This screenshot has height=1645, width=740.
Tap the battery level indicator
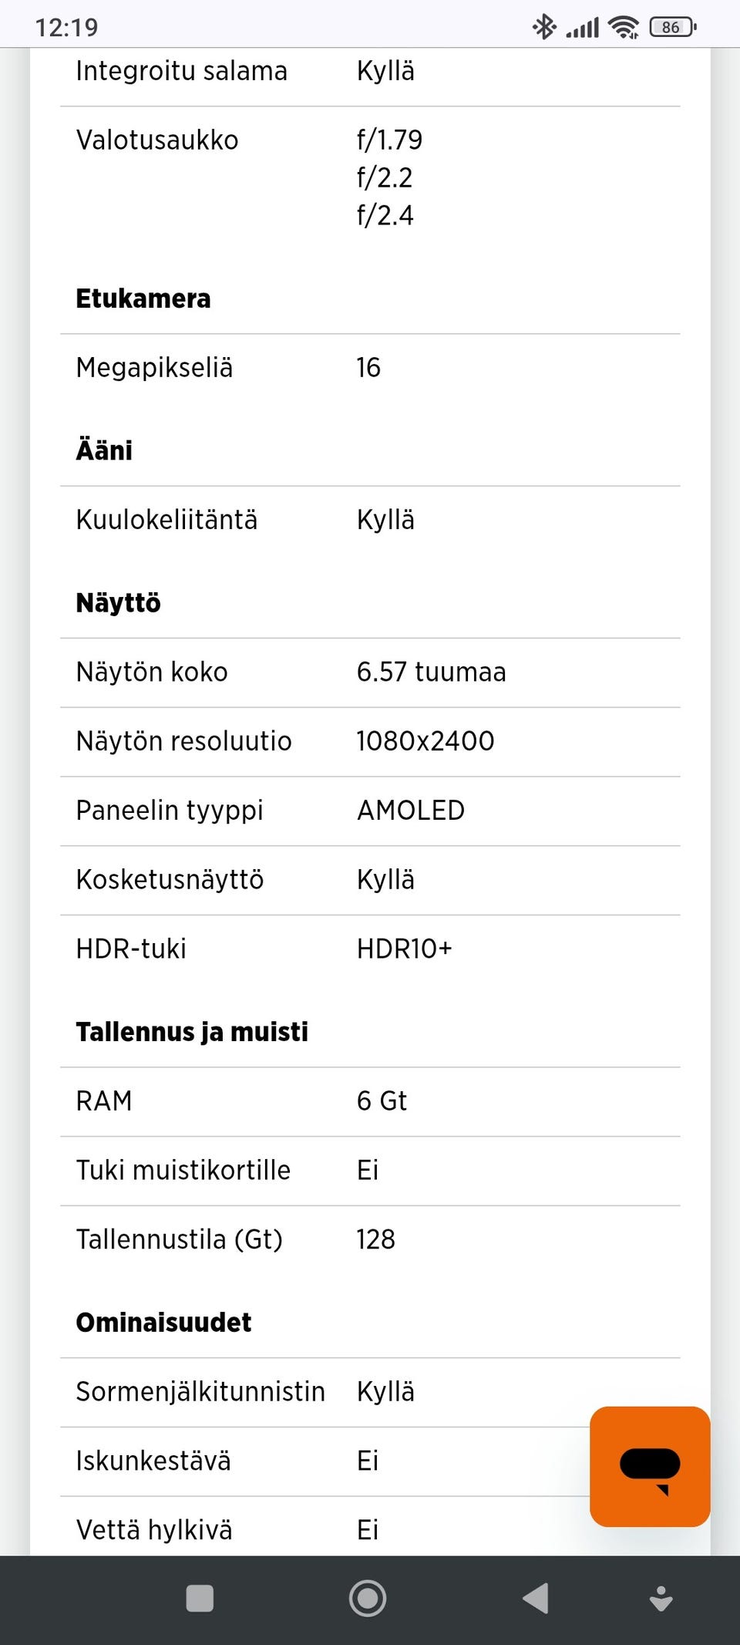pos(672,27)
